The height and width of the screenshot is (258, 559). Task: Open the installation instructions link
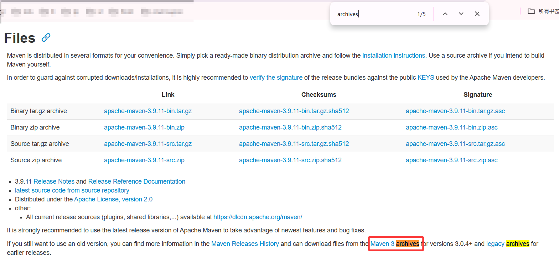[394, 56]
